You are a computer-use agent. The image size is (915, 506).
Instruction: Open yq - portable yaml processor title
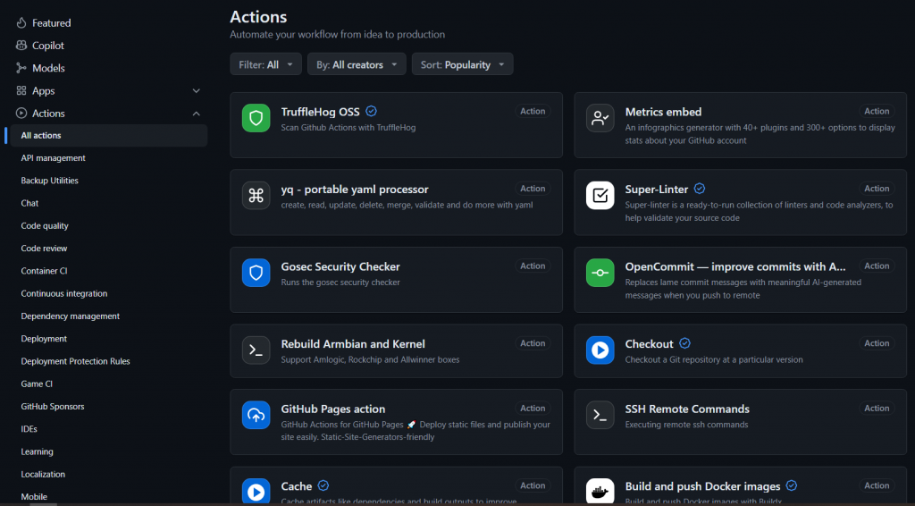coord(355,190)
